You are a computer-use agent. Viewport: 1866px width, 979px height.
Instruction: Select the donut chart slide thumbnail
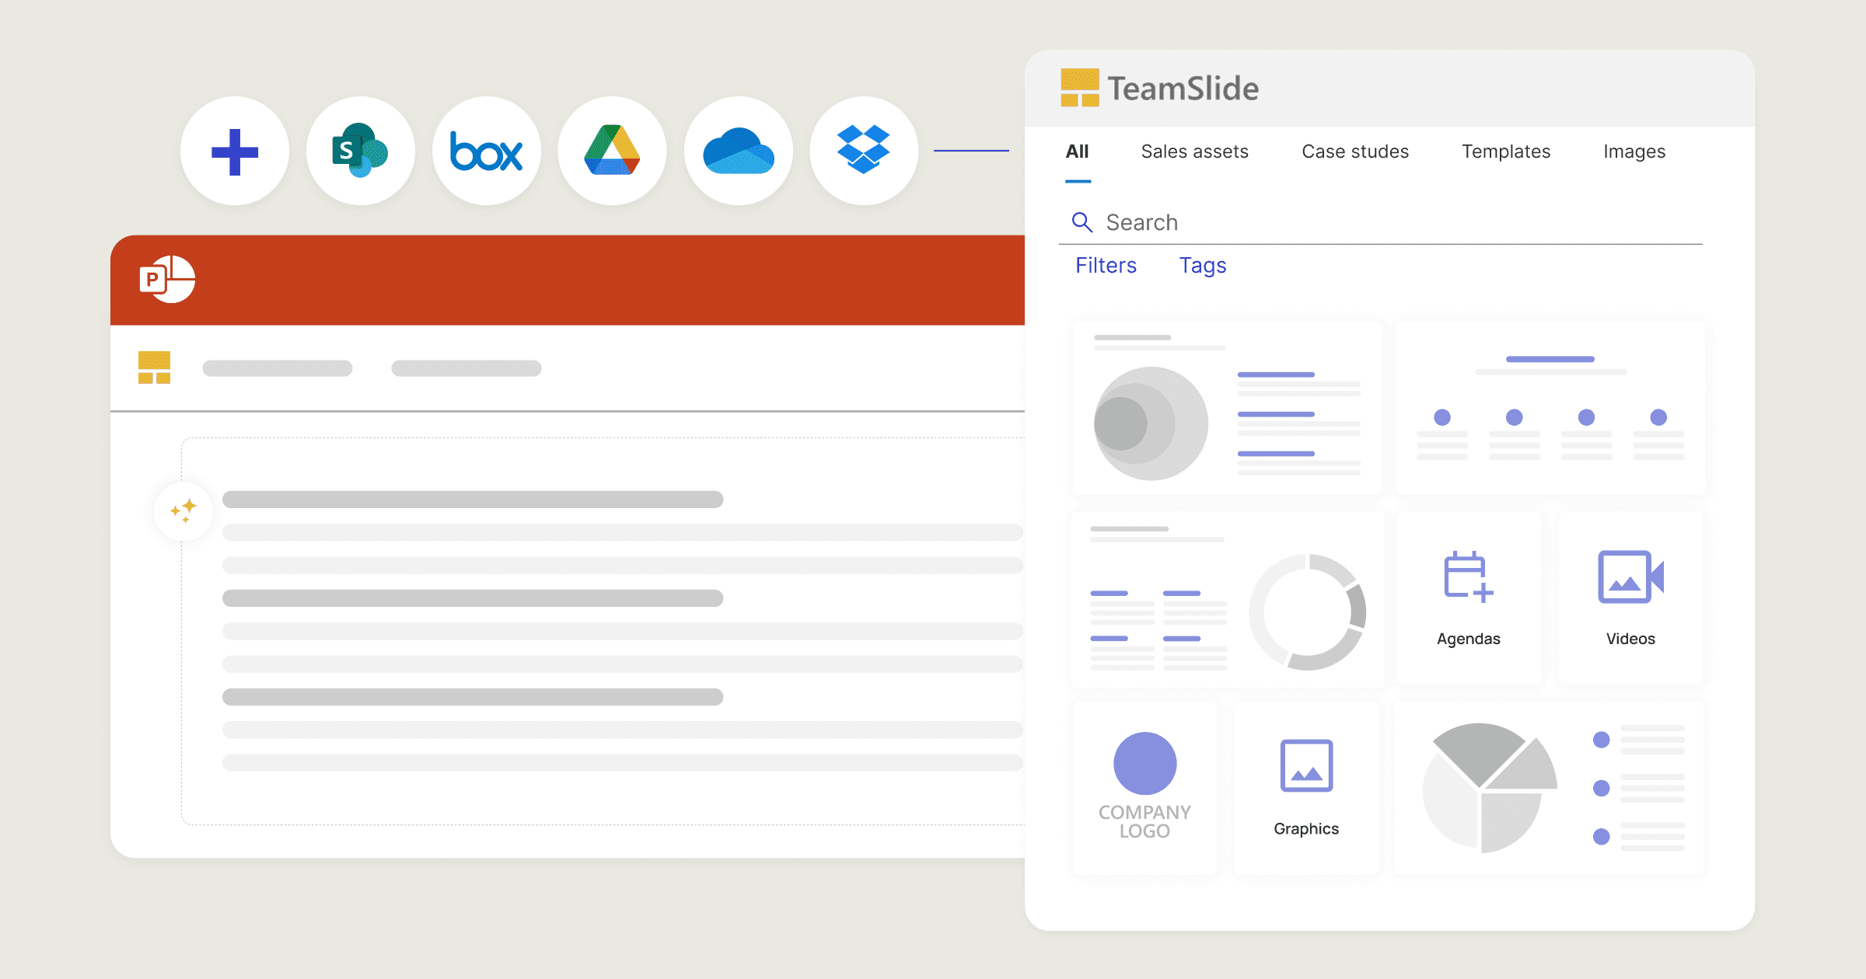[x=1227, y=598]
